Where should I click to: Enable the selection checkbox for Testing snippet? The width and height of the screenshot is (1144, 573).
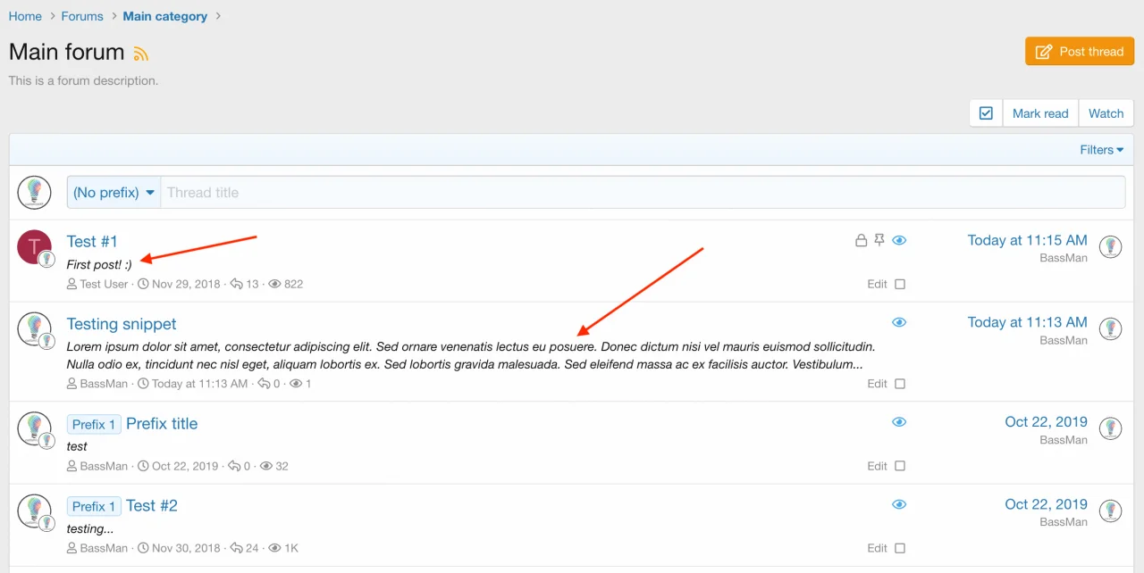900,384
